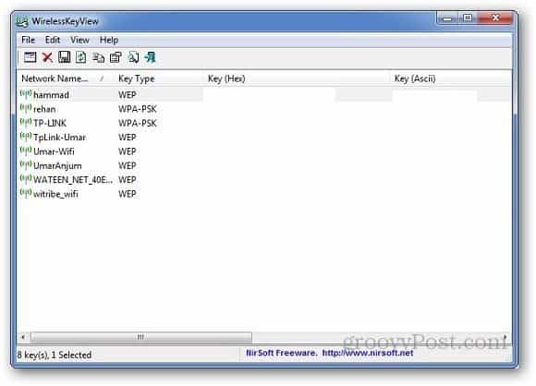536x386 pixels.
Task: Click the wireless icon beside witribe_wifi
Action: click(26, 193)
